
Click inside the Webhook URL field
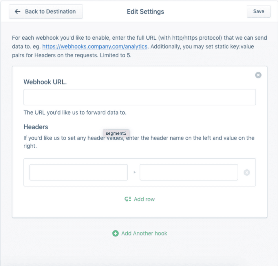pyautogui.click(x=139, y=97)
